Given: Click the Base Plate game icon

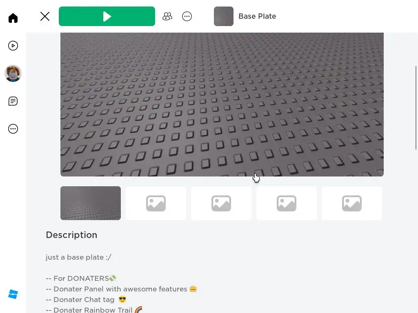Looking at the screenshot, I should point(224,16).
